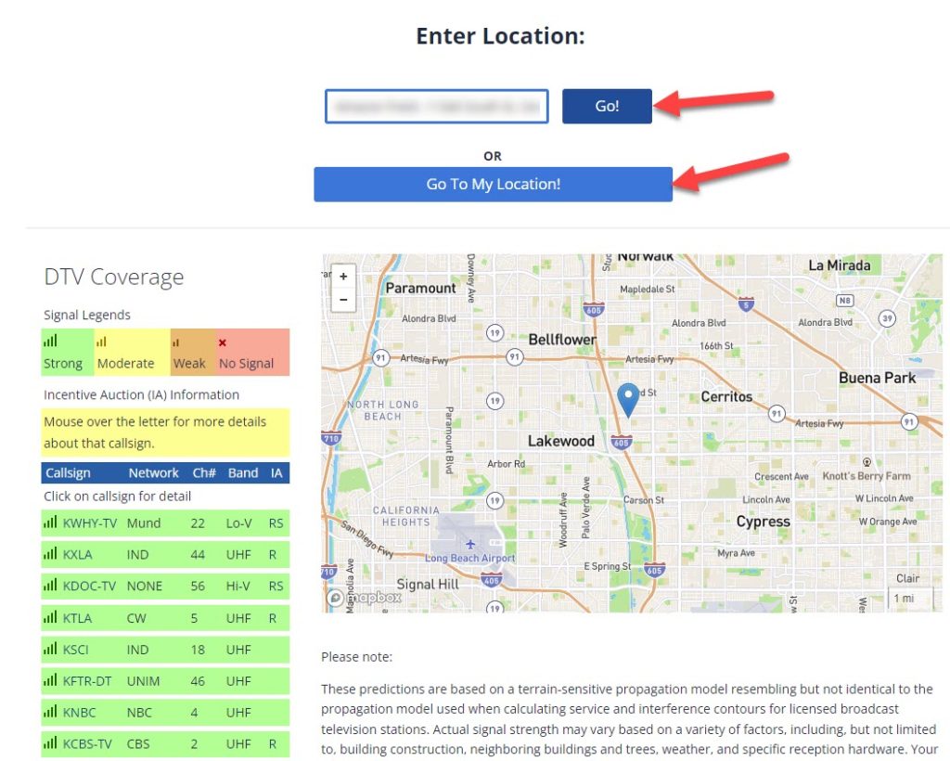The height and width of the screenshot is (761, 950).
Task: Open KFTR-DT callsign details
Action: pyautogui.click(x=87, y=681)
